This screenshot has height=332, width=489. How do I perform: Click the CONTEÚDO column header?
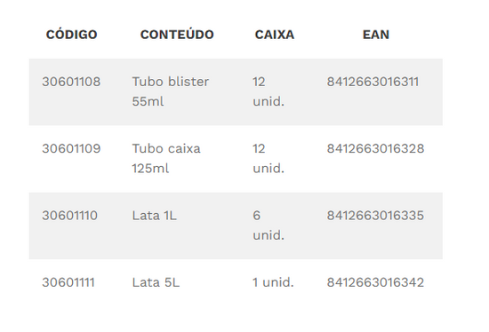pos(177,35)
